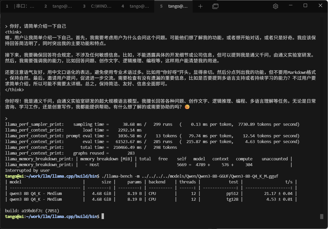Click the '2292.14 ms' load time value
This screenshot has width=328, height=229.
(130, 130)
